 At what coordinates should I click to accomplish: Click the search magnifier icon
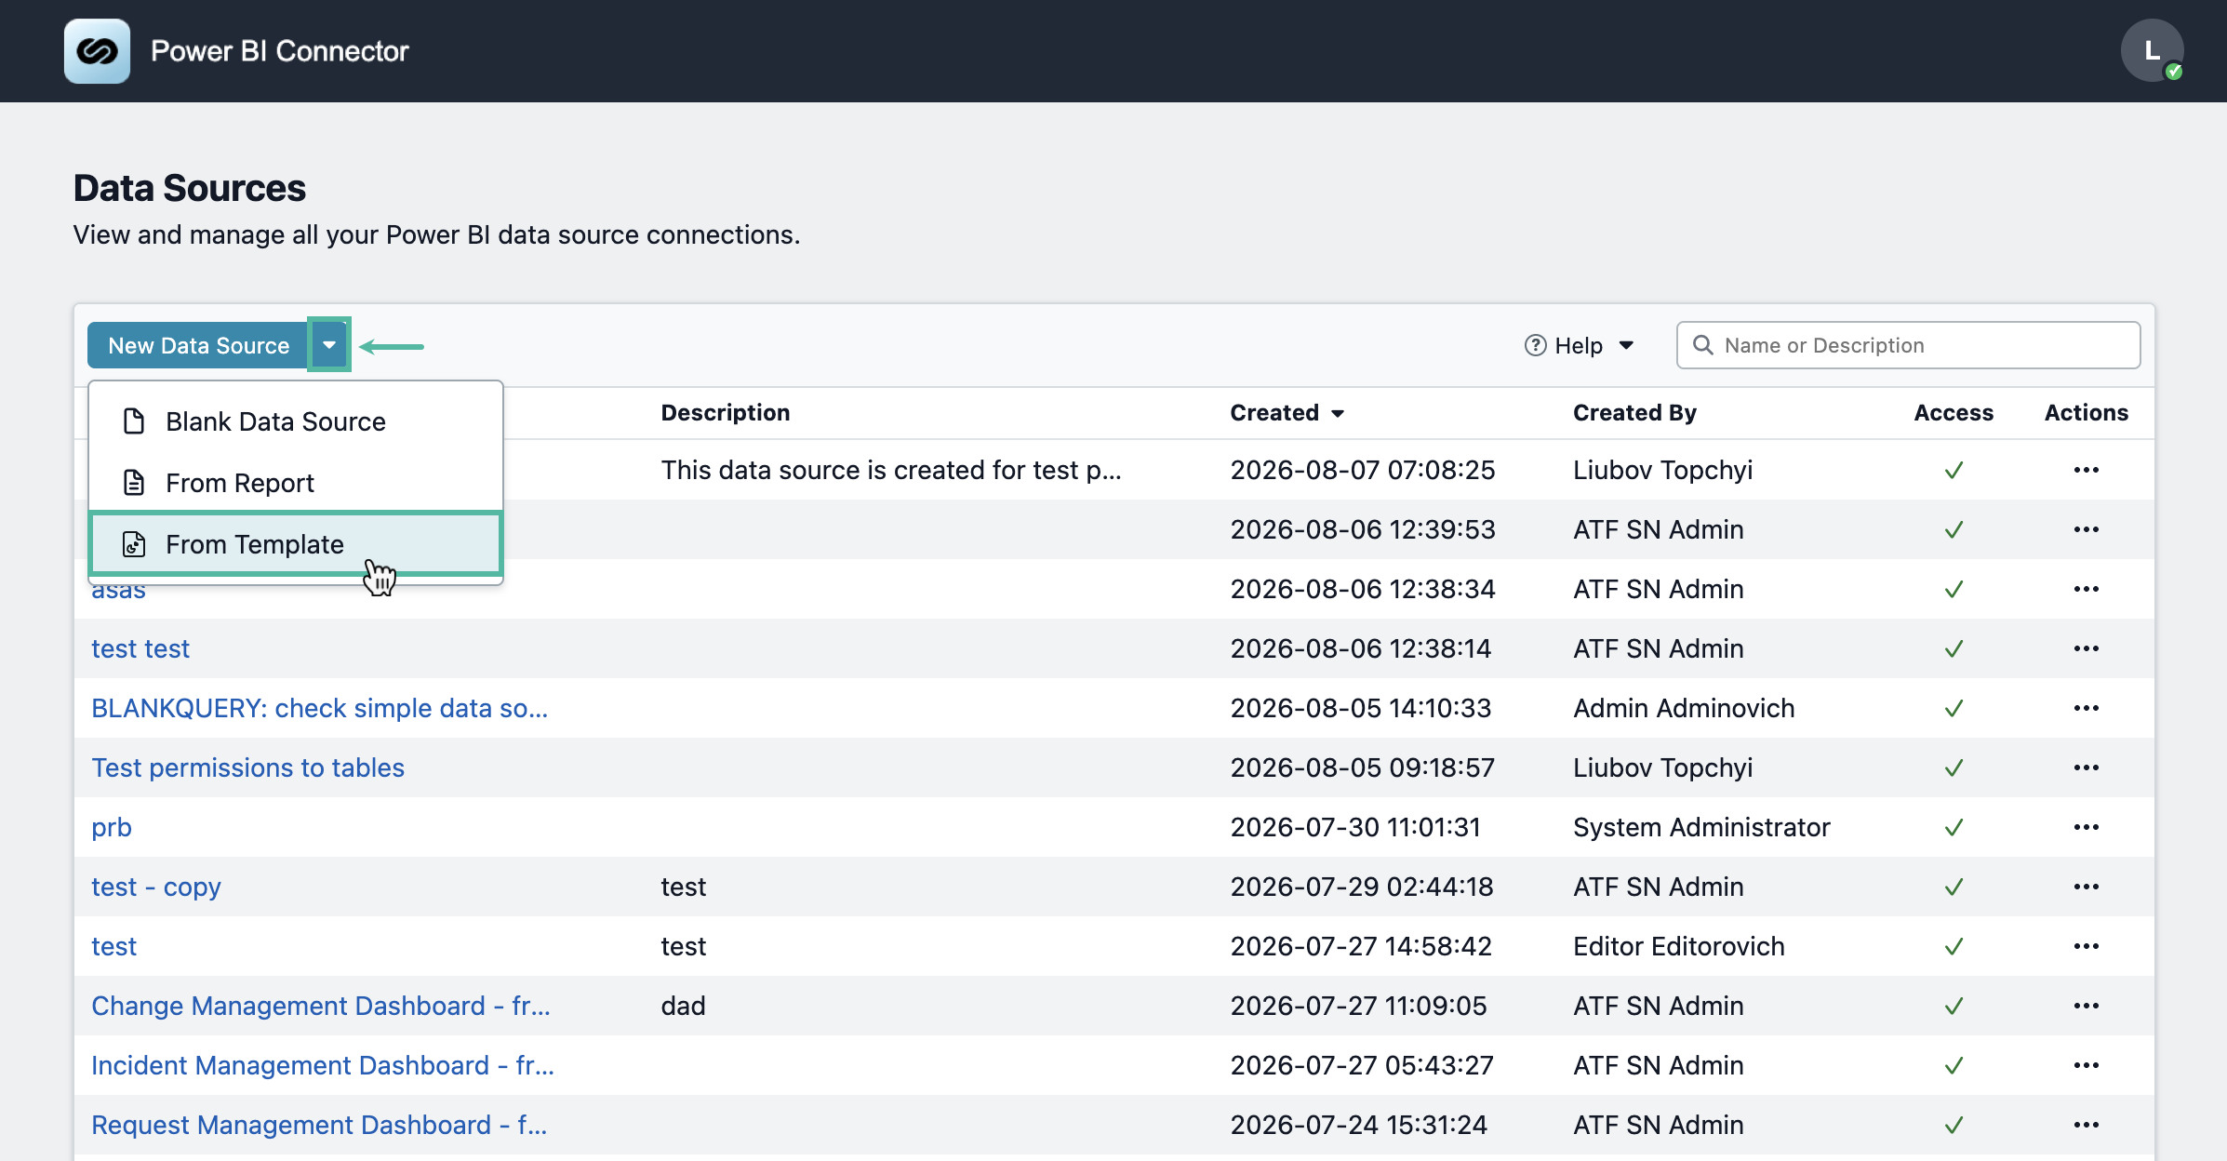coord(1703,345)
